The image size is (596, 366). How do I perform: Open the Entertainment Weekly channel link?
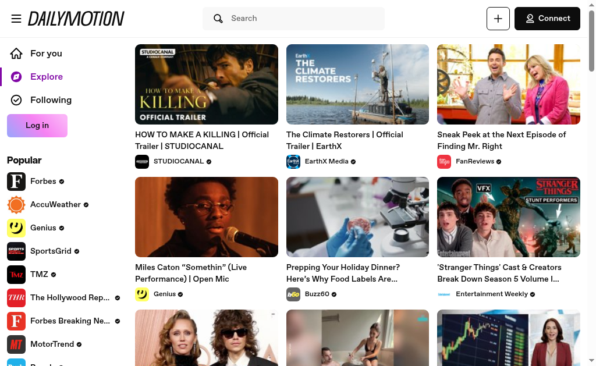pyautogui.click(x=491, y=294)
